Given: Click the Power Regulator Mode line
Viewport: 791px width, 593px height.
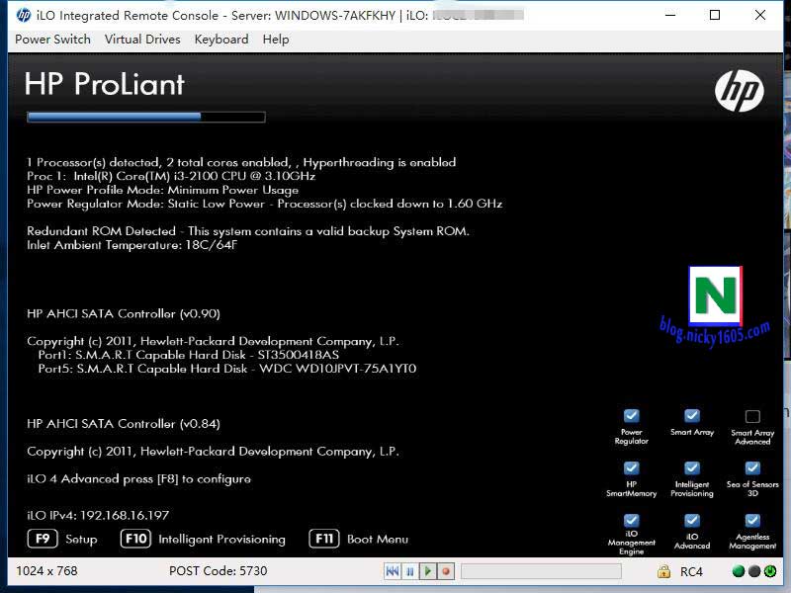Looking at the screenshot, I should point(264,204).
